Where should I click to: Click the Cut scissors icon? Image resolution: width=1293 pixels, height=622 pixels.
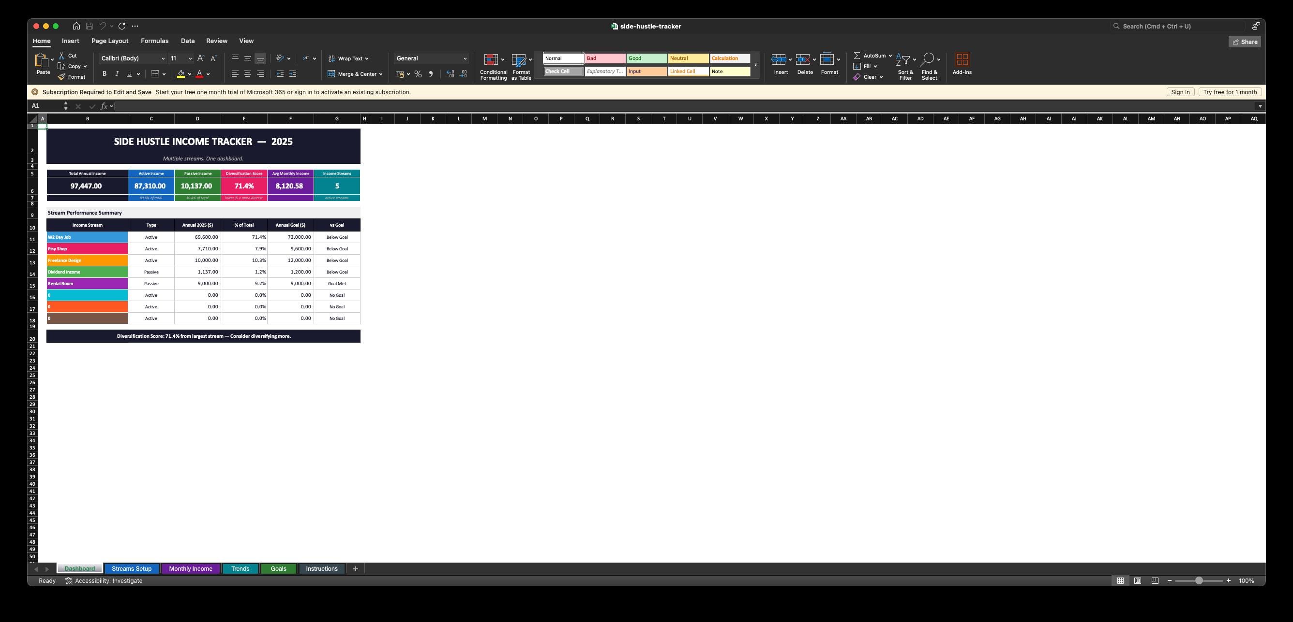[x=61, y=56]
